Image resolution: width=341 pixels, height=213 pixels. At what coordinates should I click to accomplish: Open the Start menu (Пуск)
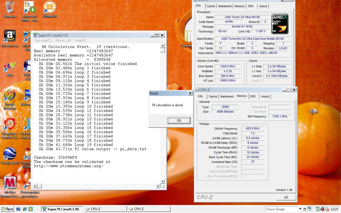7,209
